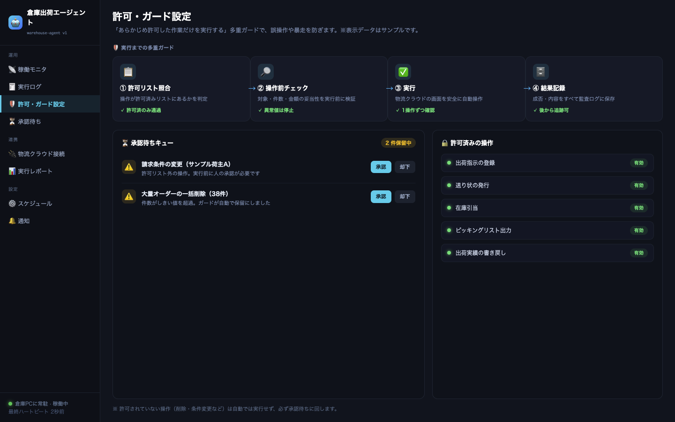675x422 pixels.
Task: Click the 最終ハートビート 2秒前 text
Action: tap(36, 412)
